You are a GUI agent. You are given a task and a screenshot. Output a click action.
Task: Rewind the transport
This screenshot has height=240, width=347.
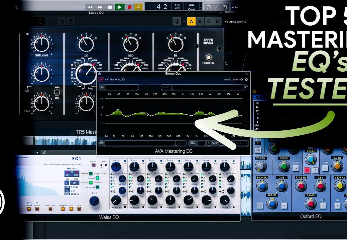91,7
